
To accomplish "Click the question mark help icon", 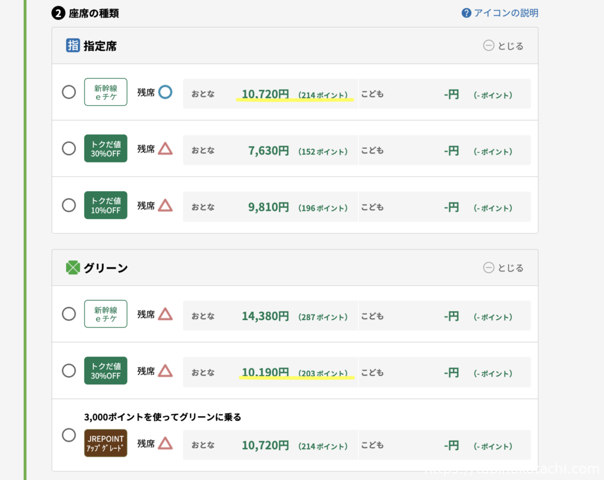I will 467,13.
